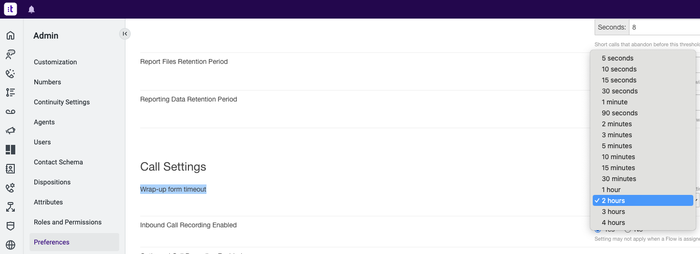Screen dimensions: 700x254
Task: Open the globe icon in sidebar
Action: [10, 245]
